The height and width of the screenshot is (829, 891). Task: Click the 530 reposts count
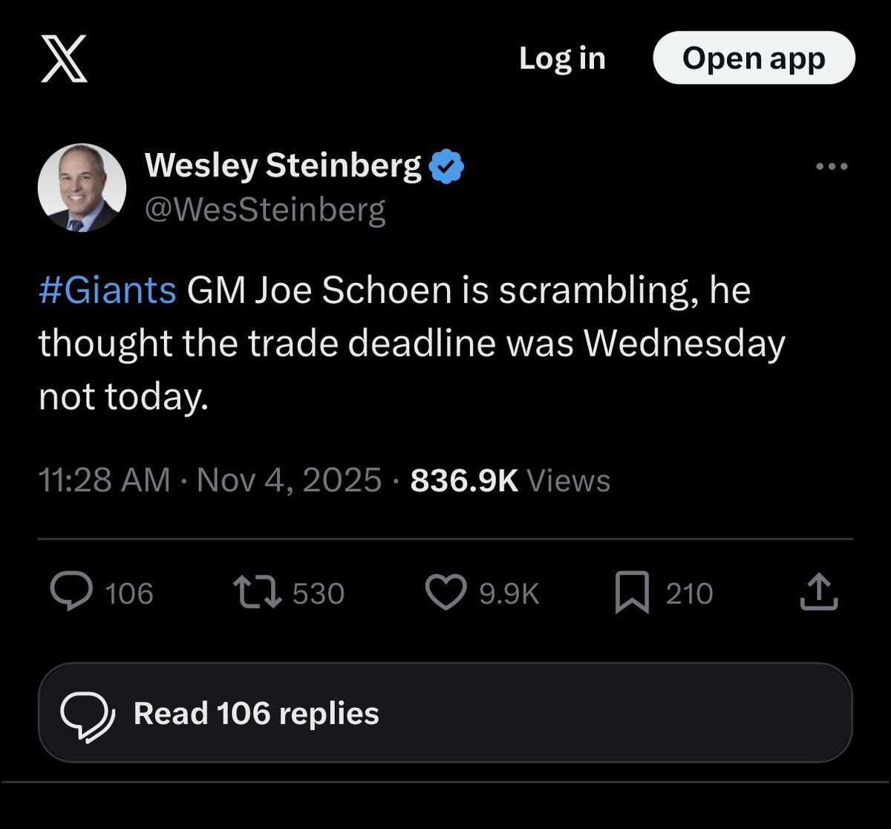click(319, 594)
